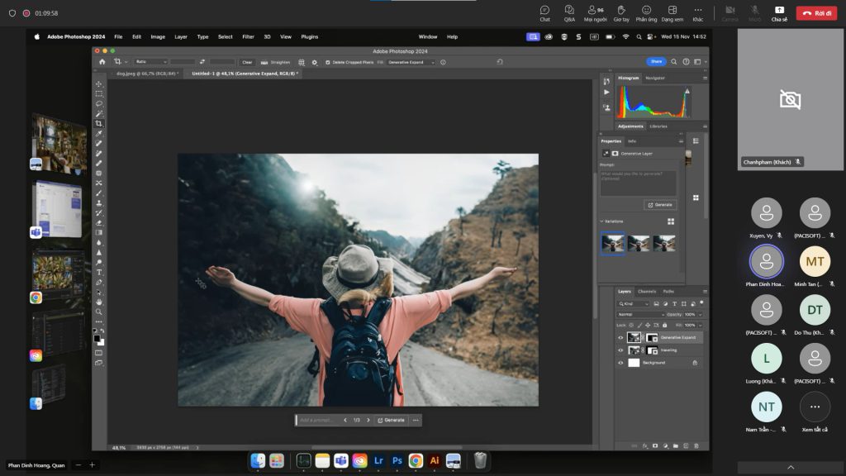
Task: Click Generate in the Properties panel
Action: point(660,205)
